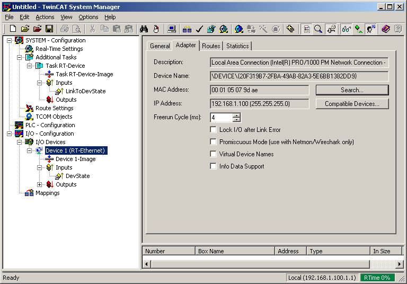Open the Actions menu
Screen dimensions: 407x284
45,17
